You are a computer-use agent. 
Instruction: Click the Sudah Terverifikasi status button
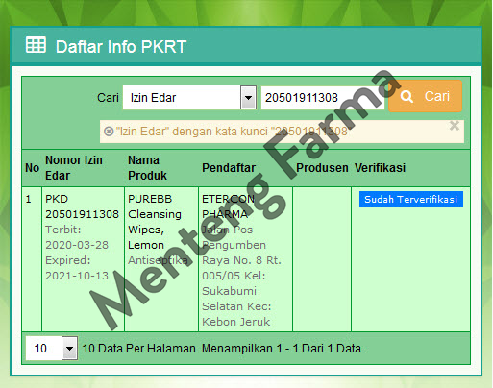point(410,200)
